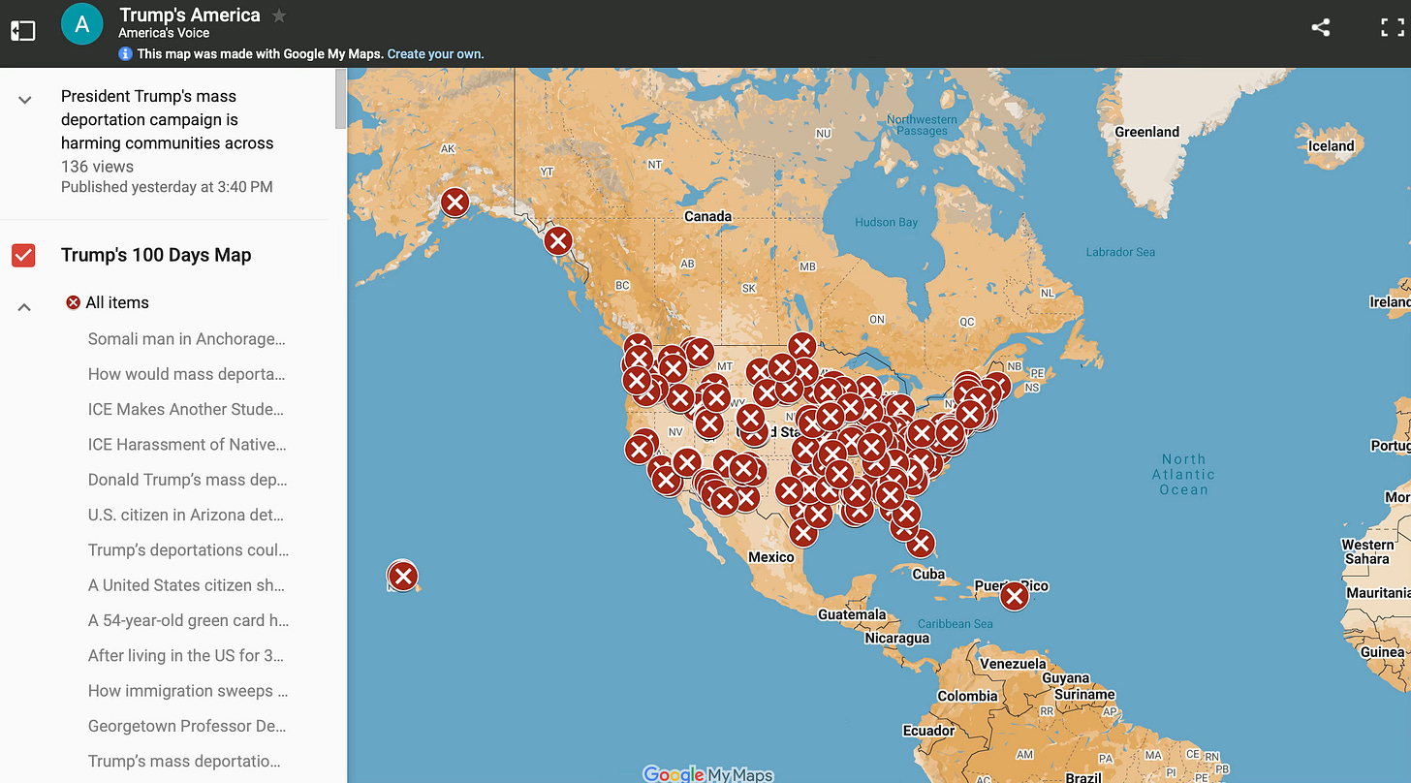The height and width of the screenshot is (783, 1411).
Task: Select the marker on California's central coast
Action: tap(639, 450)
